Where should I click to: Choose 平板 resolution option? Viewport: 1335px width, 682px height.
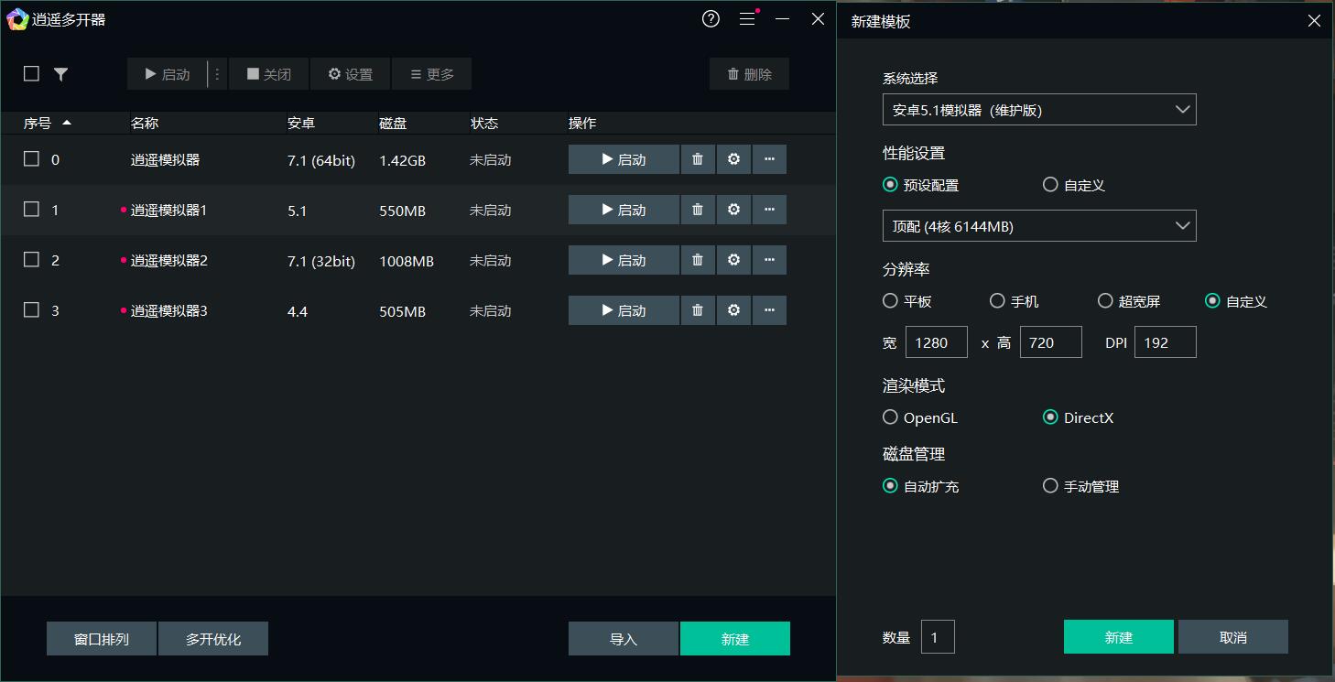(889, 300)
